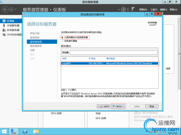Click the 192.168.100.1... IP address cell

click(96, 63)
